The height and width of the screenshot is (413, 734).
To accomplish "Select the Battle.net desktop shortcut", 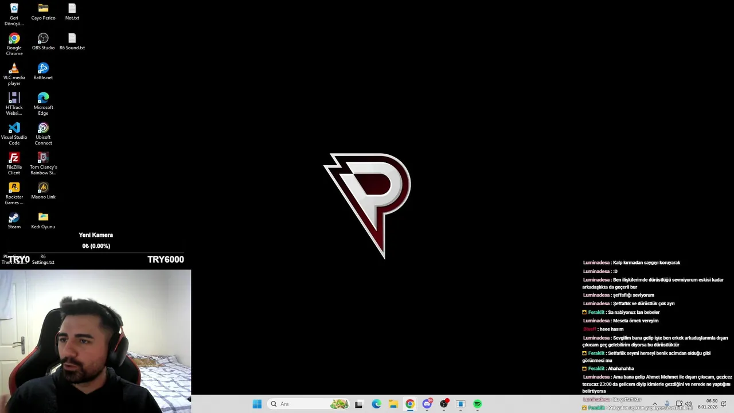I will pyautogui.click(x=43, y=72).
